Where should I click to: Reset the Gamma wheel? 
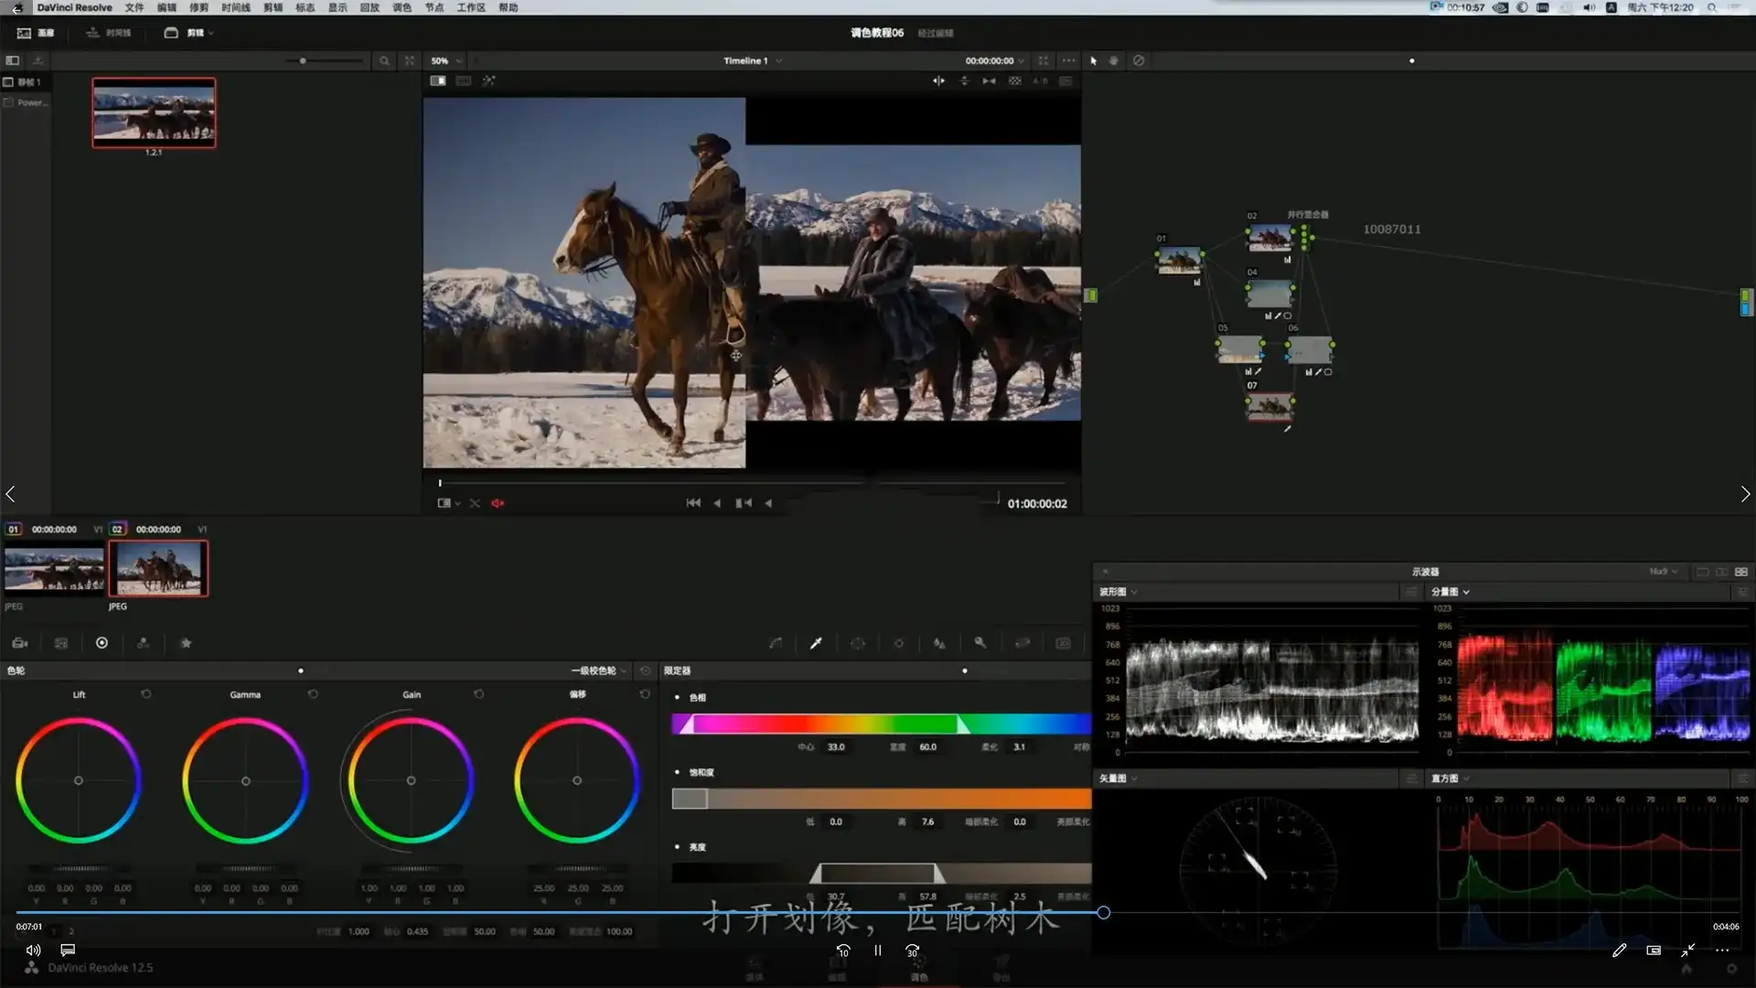[313, 694]
